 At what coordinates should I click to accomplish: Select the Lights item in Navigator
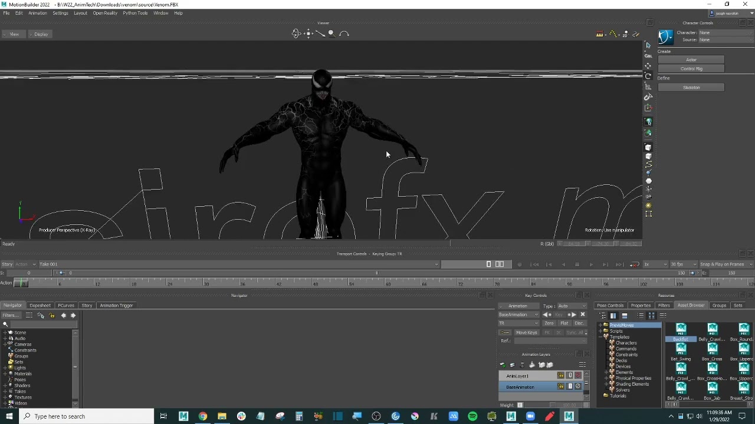tap(20, 368)
